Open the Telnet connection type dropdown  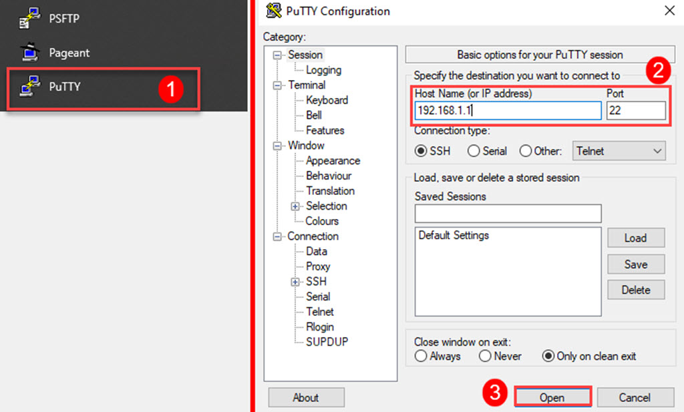coord(619,151)
